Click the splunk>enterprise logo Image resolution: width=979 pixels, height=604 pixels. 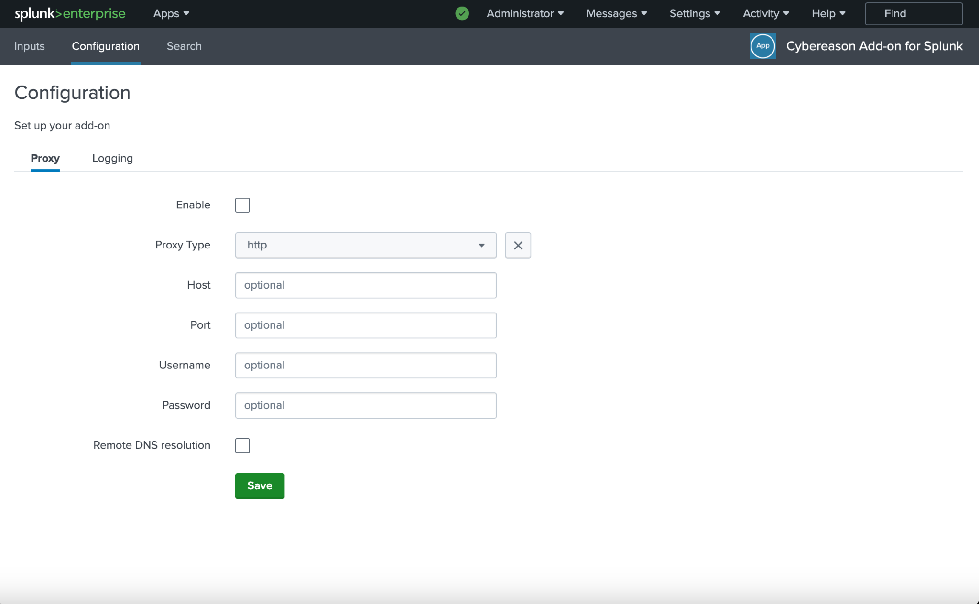click(70, 13)
